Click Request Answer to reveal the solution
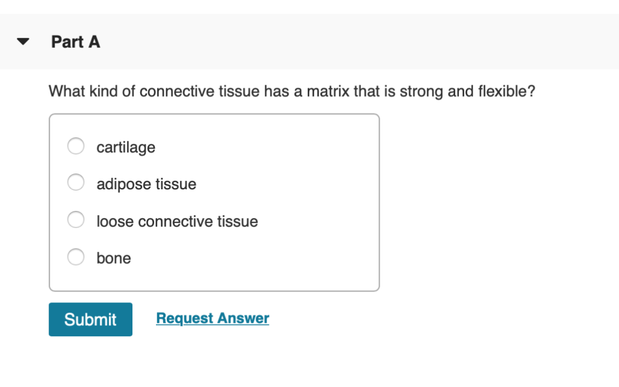Image resolution: width=619 pixels, height=387 pixels. [x=212, y=318]
